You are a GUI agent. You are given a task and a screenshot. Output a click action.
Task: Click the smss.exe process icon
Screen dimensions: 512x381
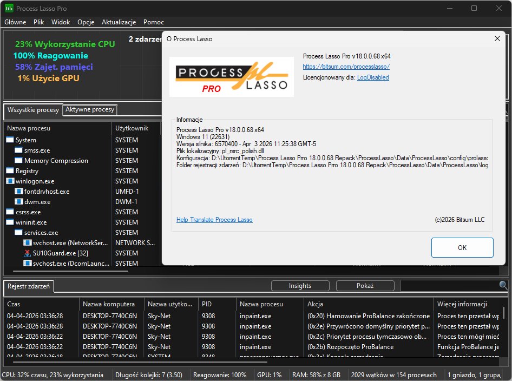tap(18, 150)
